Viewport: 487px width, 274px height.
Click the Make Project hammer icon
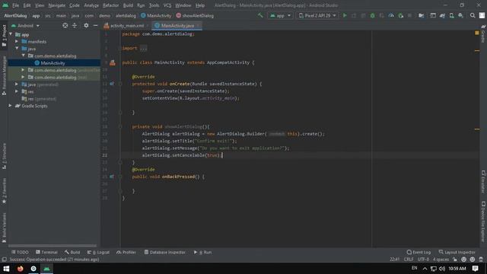(x=260, y=15)
